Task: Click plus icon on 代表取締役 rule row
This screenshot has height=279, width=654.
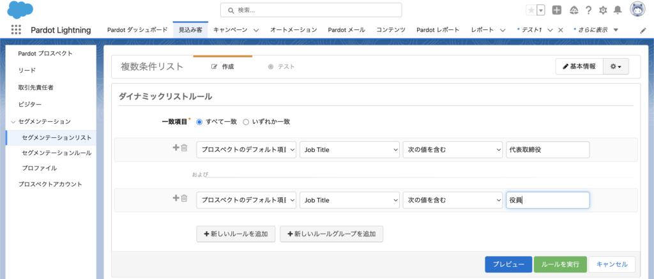Action: [176, 147]
